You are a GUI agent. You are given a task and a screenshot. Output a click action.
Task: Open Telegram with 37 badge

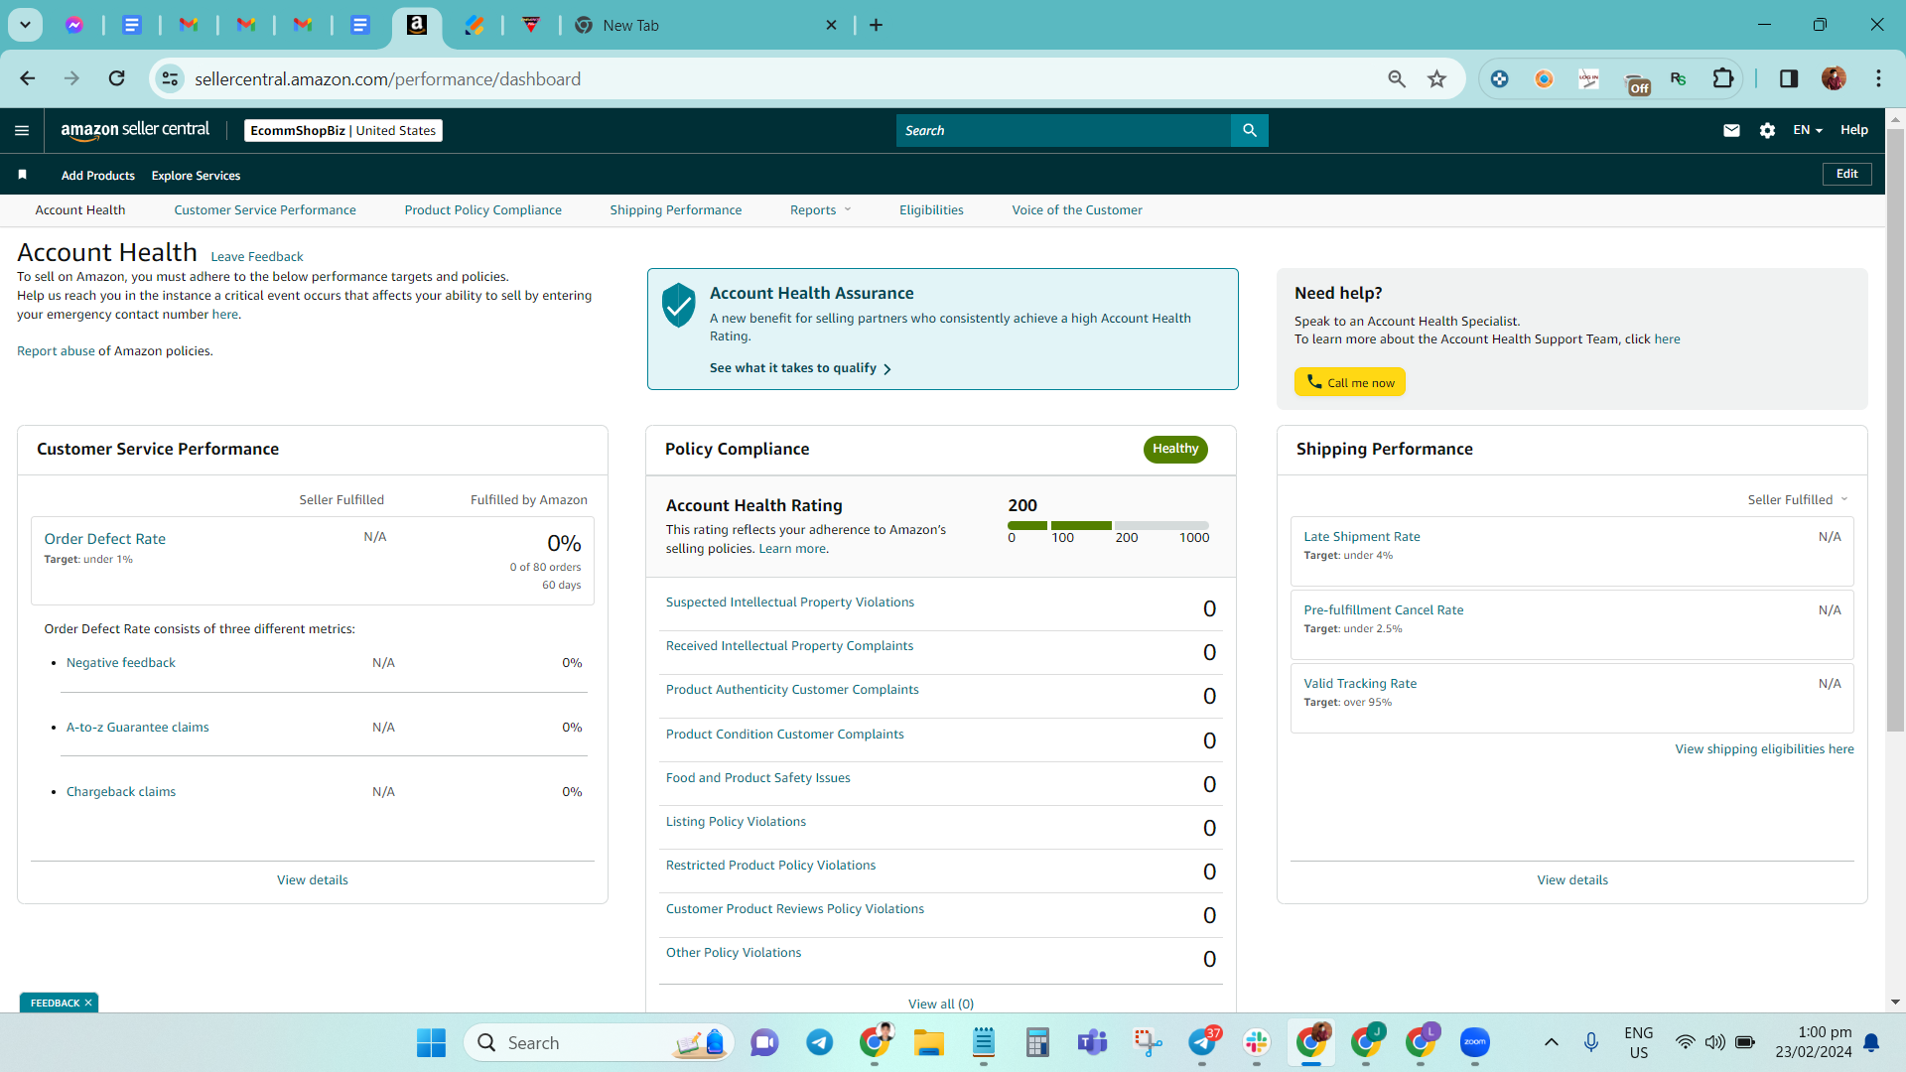pyautogui.click(x=1202, y=1042)
